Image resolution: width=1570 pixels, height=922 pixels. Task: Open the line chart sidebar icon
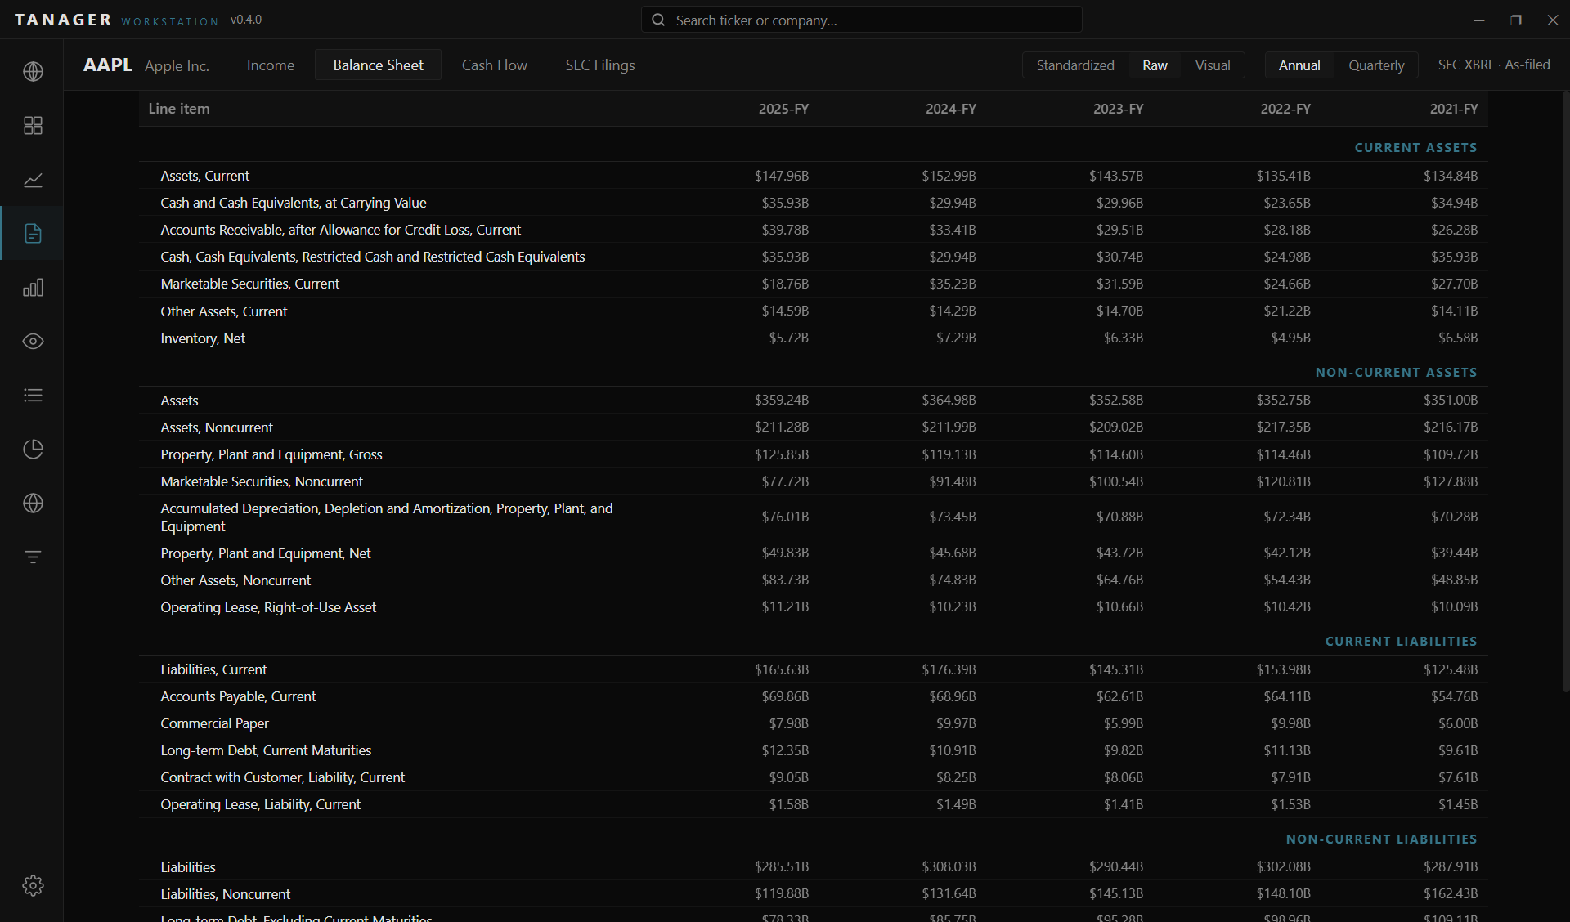tap(33, 180)
